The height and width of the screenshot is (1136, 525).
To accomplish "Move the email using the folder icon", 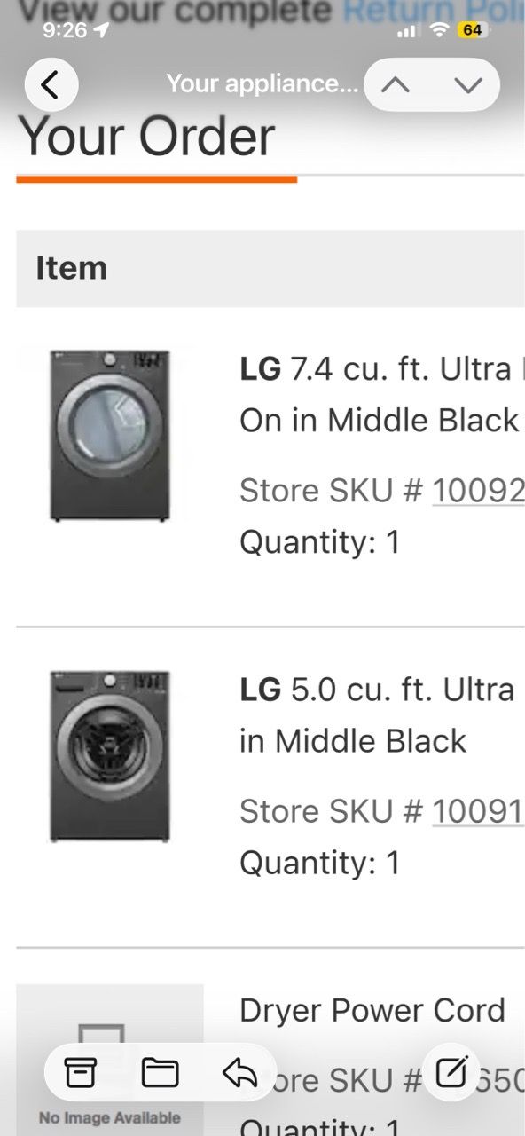I will 160,1073.
